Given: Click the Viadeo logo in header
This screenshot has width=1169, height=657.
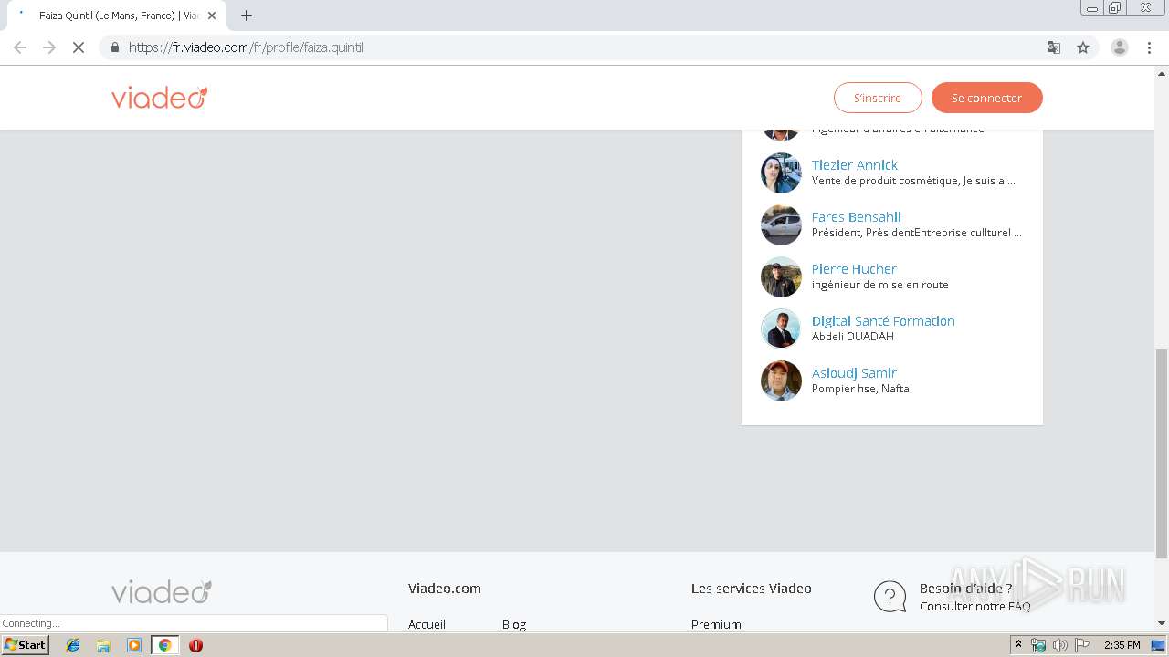Looking at the screenshot, I should 160,97.
